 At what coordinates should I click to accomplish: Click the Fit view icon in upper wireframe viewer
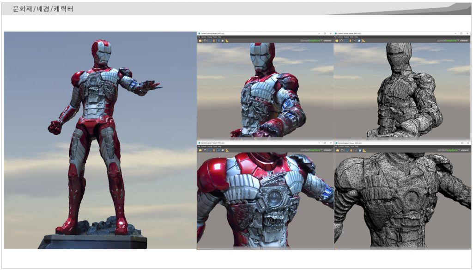pos(355,41)
